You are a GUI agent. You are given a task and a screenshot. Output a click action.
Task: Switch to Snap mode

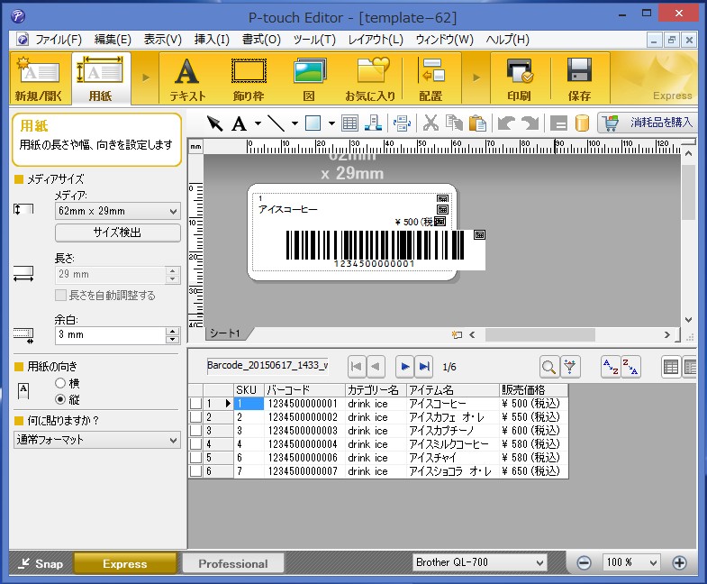click(41, 563)
